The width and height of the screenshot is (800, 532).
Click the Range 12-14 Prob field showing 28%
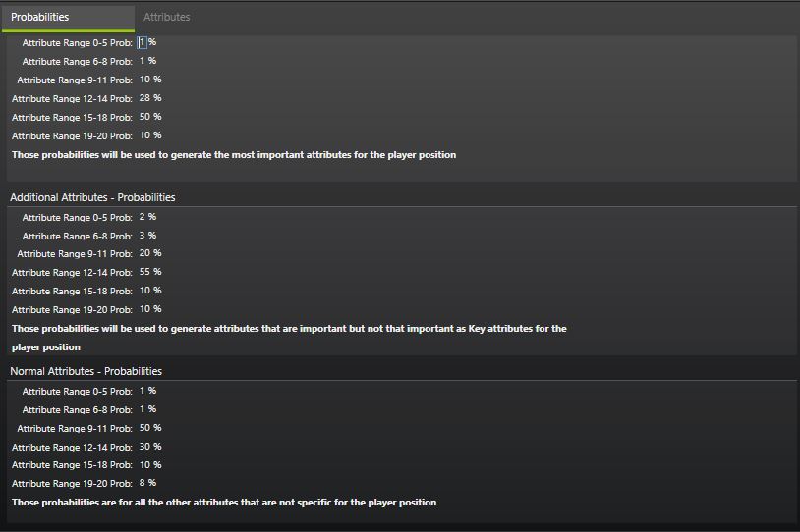point(144,98)
